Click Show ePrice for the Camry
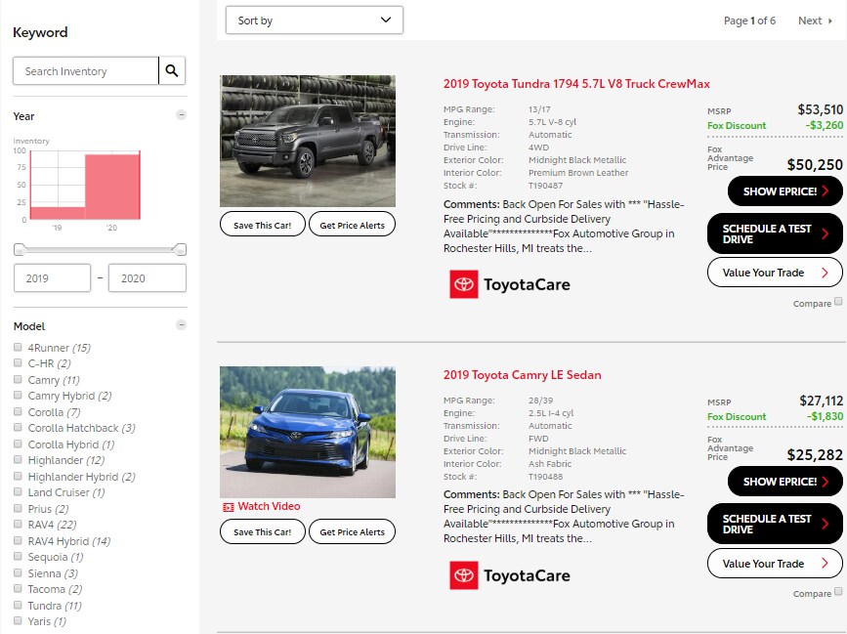 coord(784,482)
